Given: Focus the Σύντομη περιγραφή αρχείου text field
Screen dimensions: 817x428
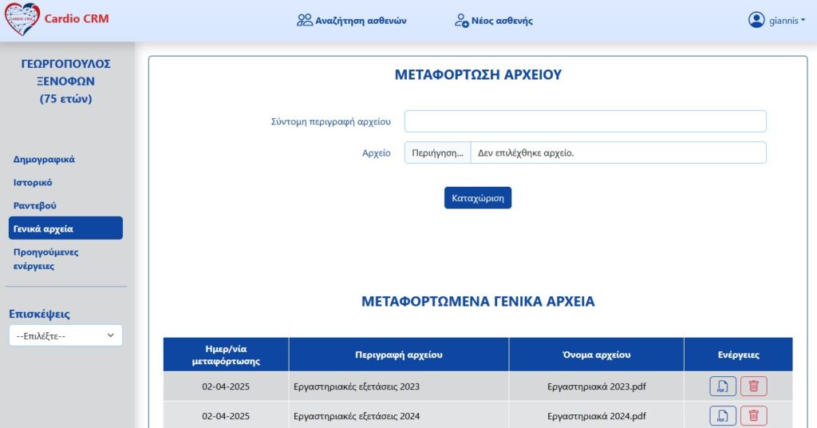Looking at the screenshot, I should 585,121.
